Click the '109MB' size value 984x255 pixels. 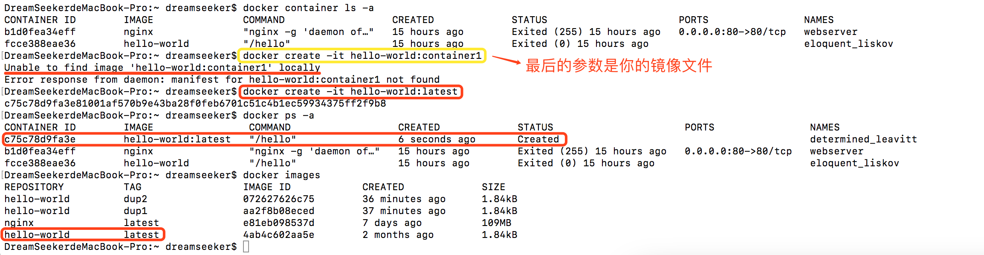(496, 223)
